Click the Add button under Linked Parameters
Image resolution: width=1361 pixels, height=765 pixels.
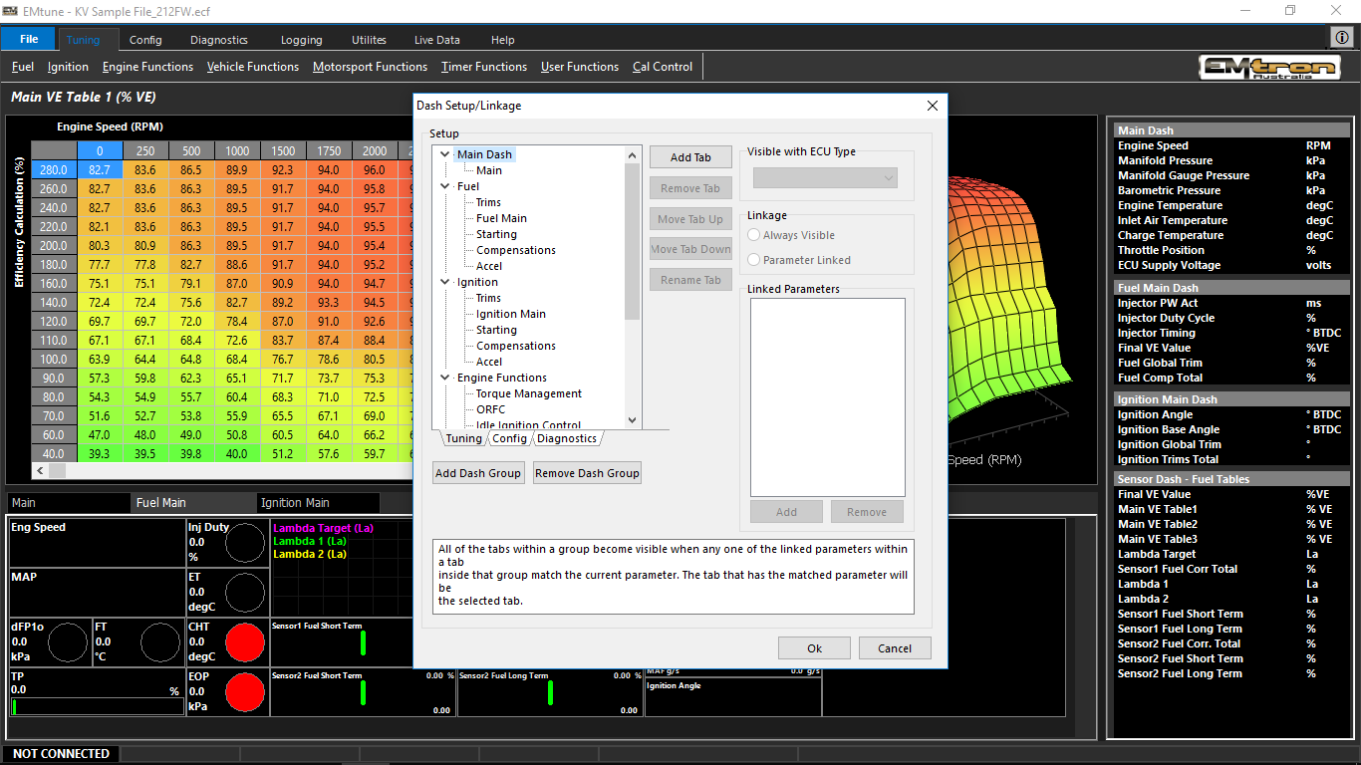coord(787,512)
